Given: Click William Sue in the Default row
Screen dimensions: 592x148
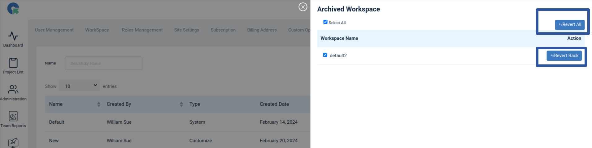Looking at the screenshot, I should point(119,122).
